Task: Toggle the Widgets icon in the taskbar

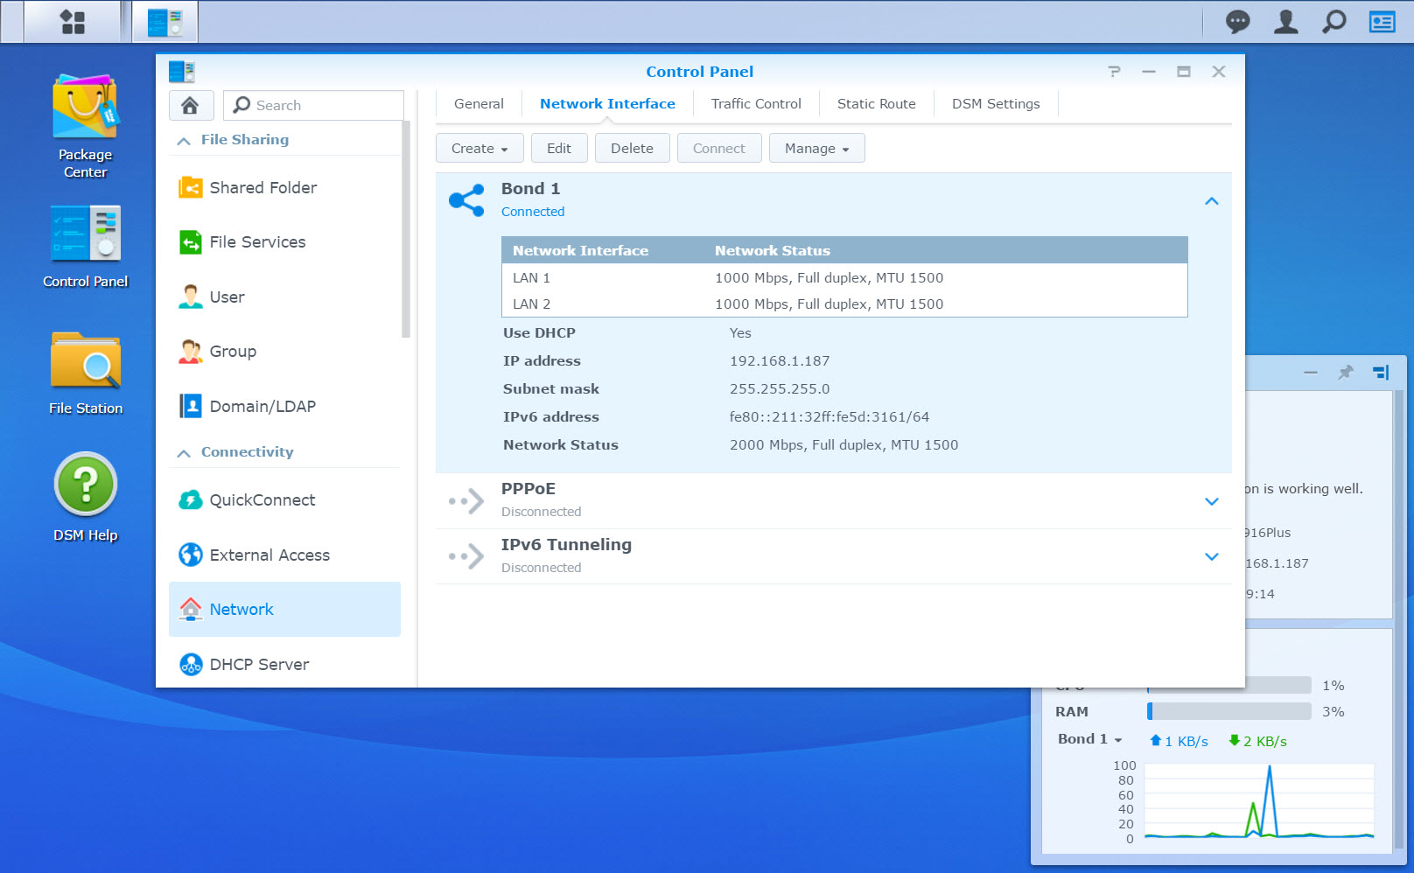Action: (x=1382, y=22)
